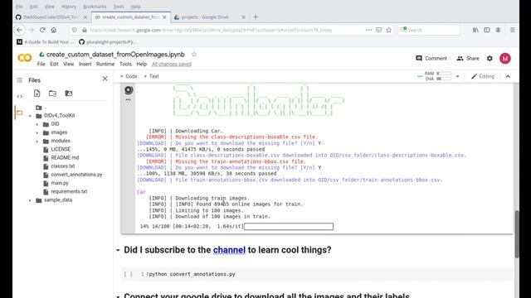Upload a file to session storage
The image size is (531, 298).
point(37,94)
